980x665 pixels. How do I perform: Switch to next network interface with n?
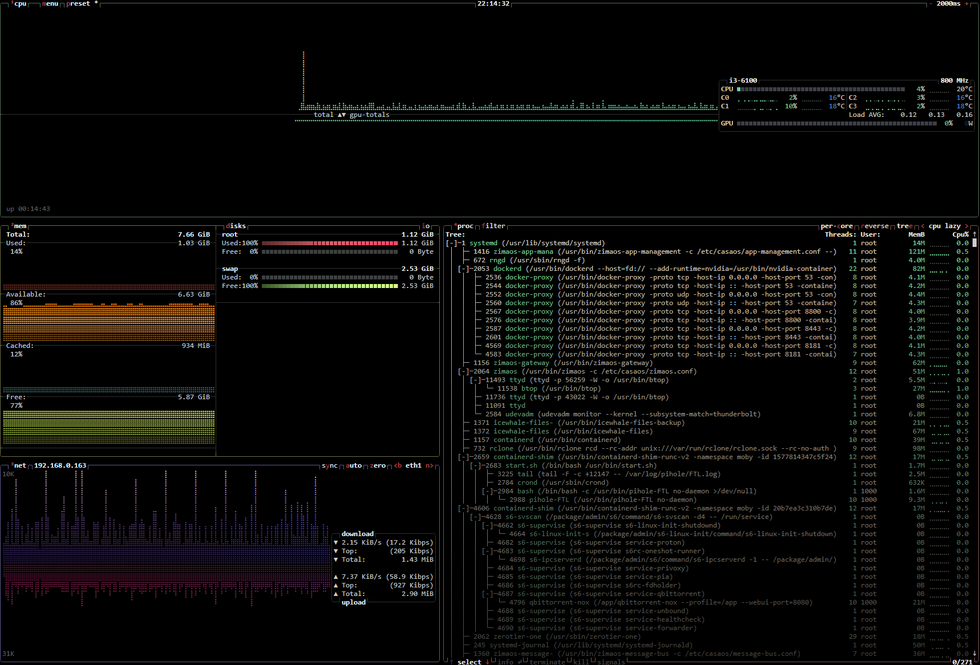pyautogui.click(x=429, y=466)
